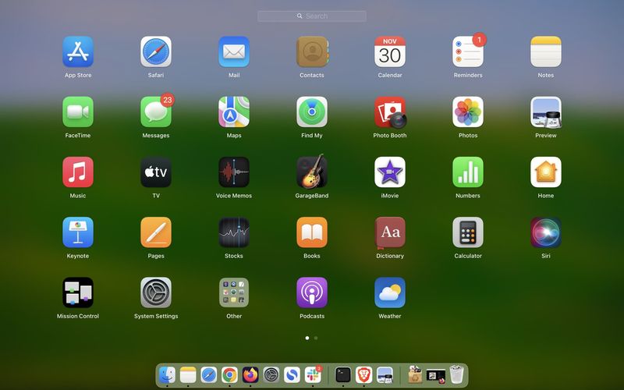Open the Weather app
The height and width of the screenshot is (390, 624).
(x=390, y=292)
